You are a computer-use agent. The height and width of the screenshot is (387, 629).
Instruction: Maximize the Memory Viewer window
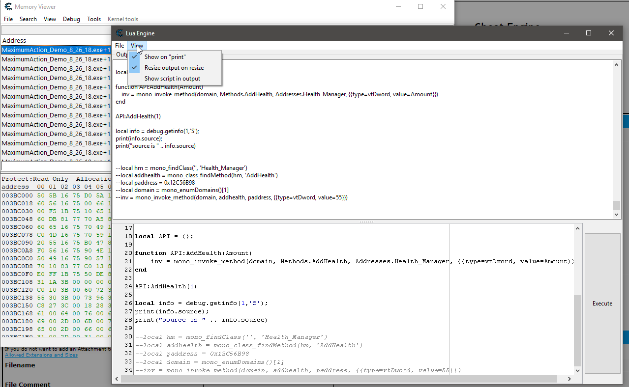click(420, 7)
